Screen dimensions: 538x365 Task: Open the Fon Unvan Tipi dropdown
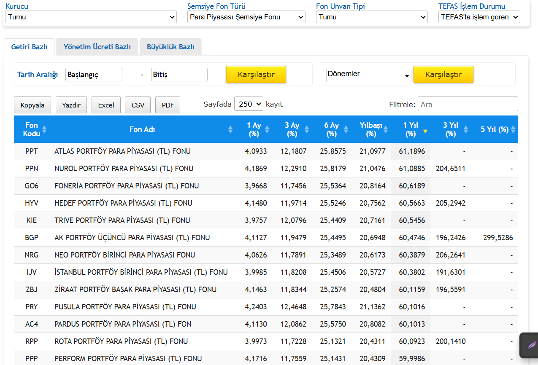click(372, 17)
